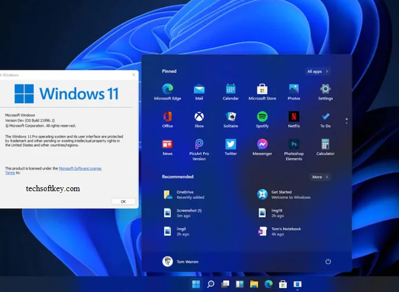The width and height of the screenshot is (399, 292).
Task: Expand the All apps list
Action: click(x=318, y=71)
